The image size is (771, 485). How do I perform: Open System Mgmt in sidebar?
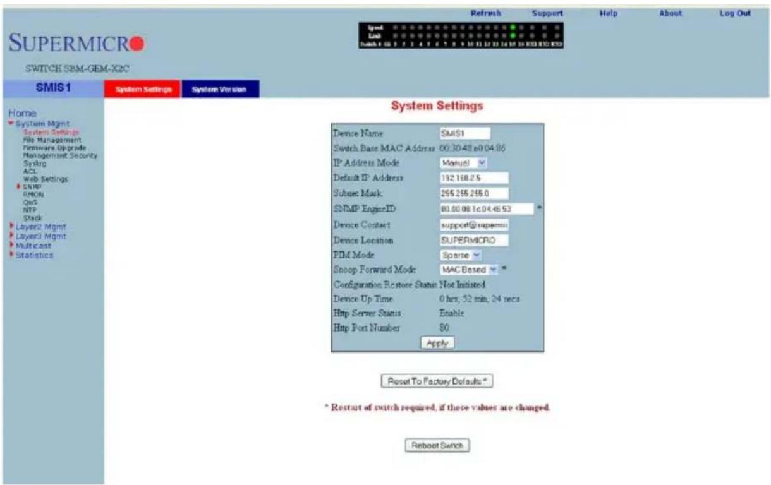(45, 123)
